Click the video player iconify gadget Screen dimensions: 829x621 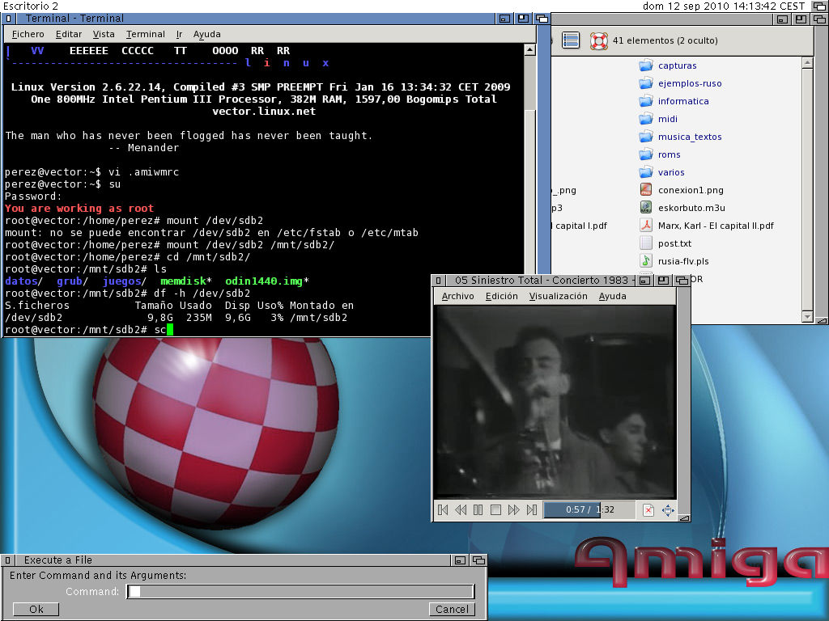point(644,281)
